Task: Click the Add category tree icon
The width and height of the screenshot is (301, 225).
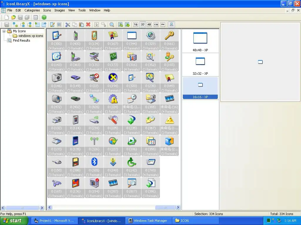Action: (15, 25)
